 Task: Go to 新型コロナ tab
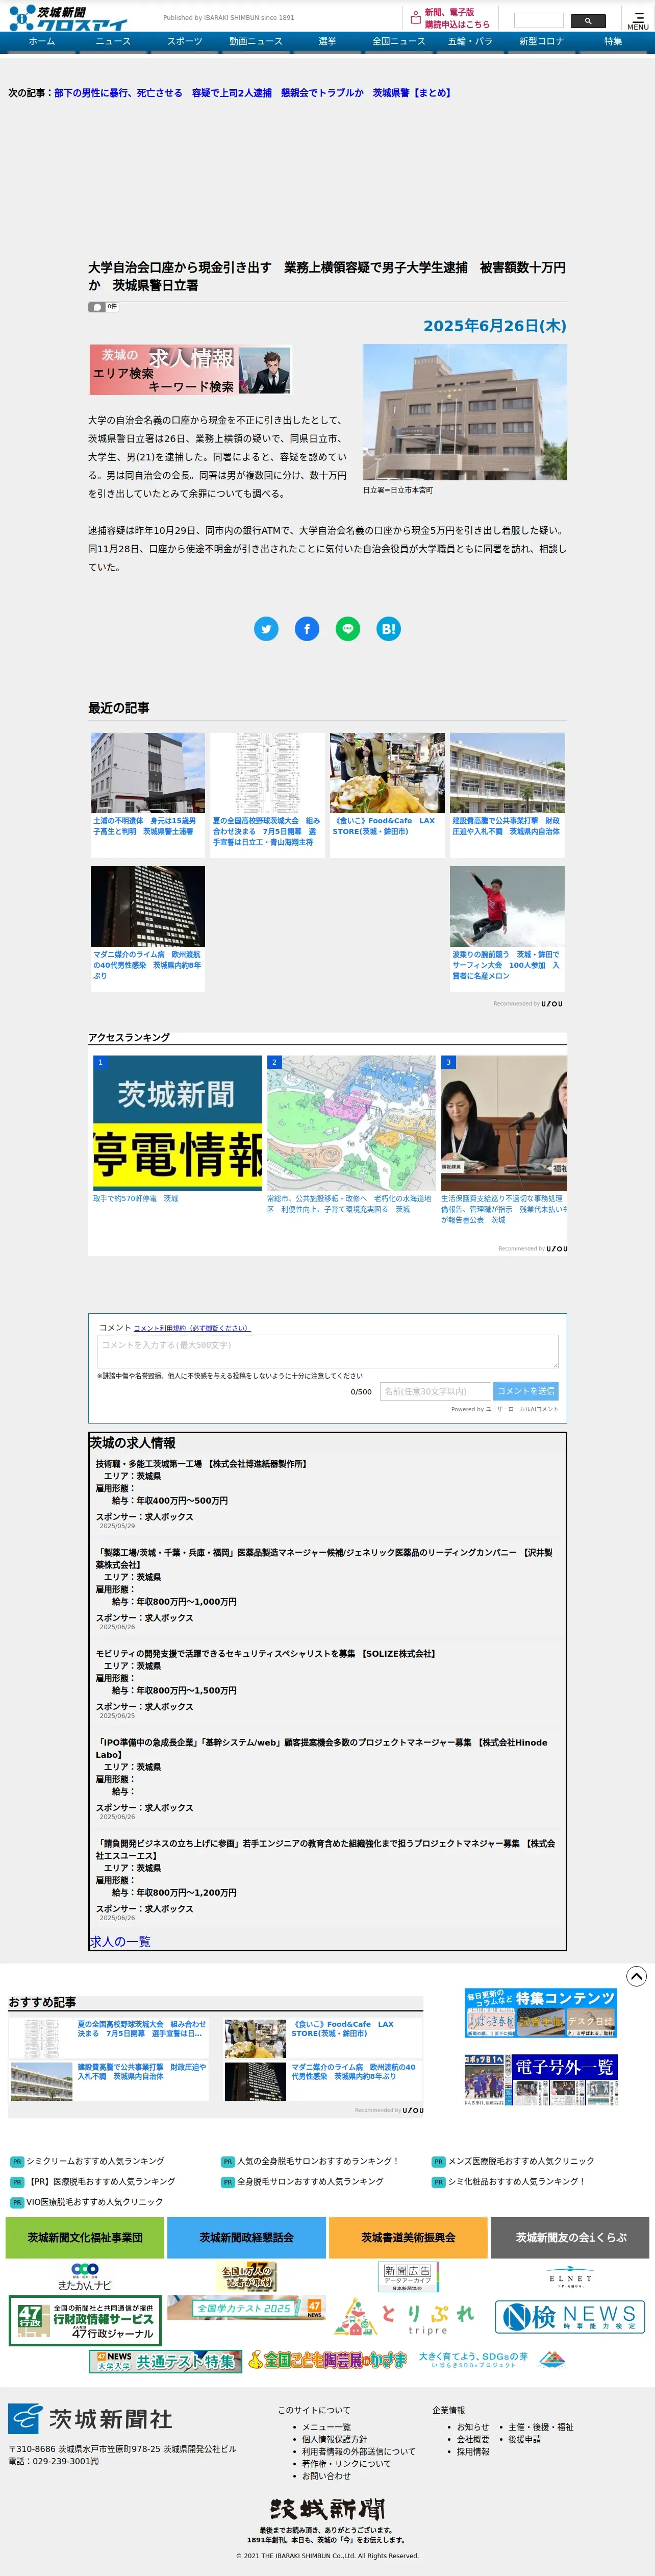point(541,42)
